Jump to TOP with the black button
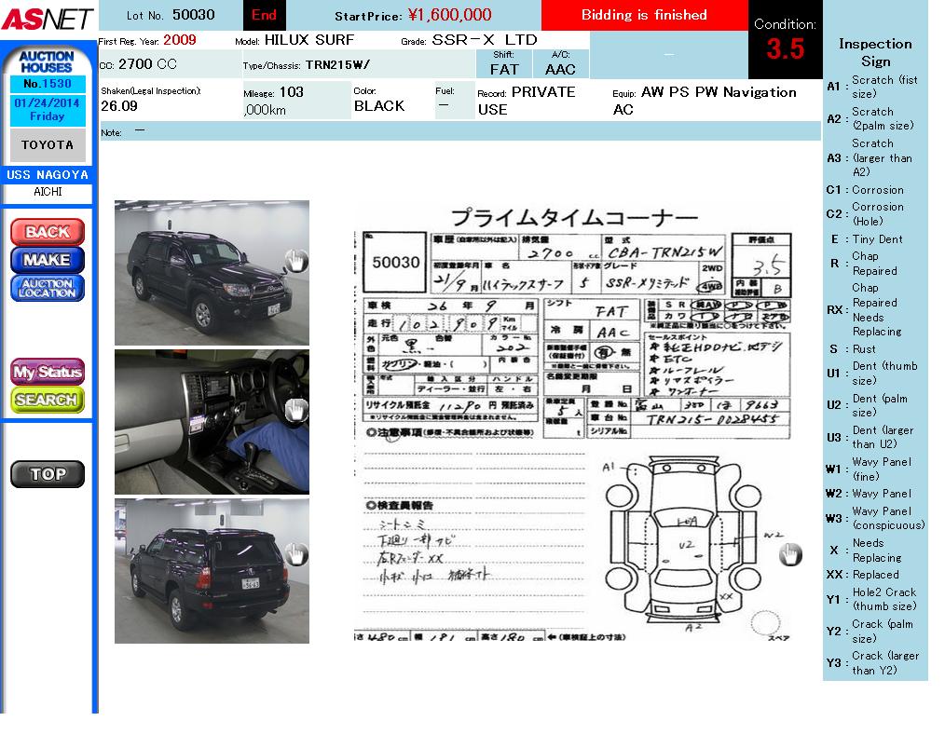This screenshot has height=748, width=945. pos(47,474)
